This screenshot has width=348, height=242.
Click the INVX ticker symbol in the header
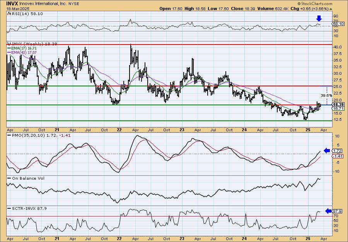click(12, 3)
